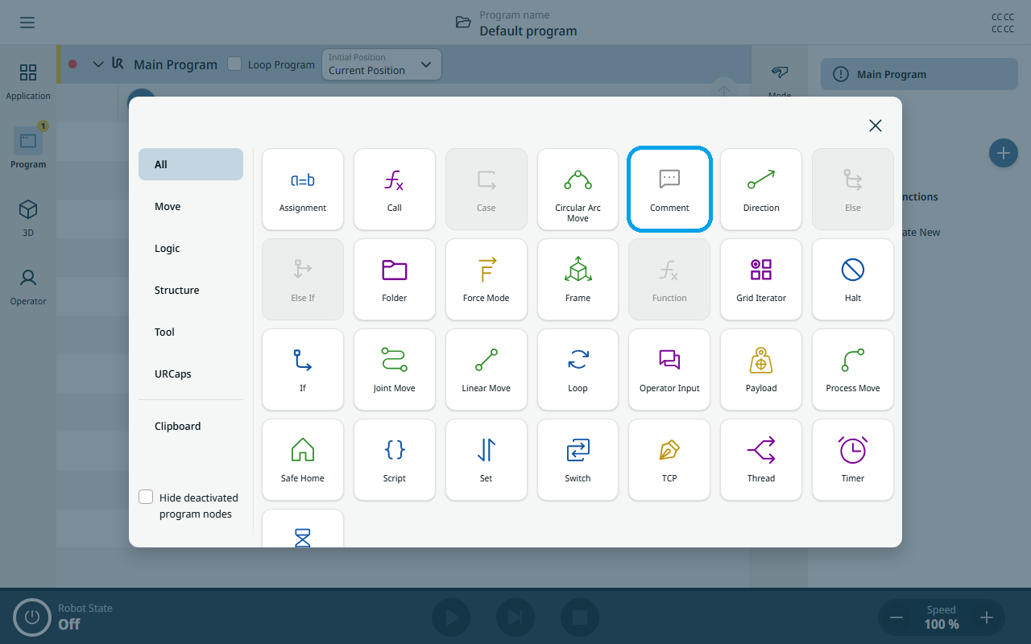The width and height of the screenshot is (1031, 644).
Task: Select the Force Mode node
Action: (487, 279)
